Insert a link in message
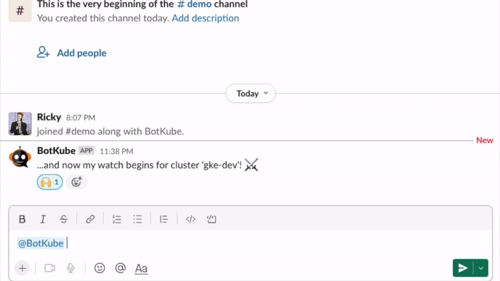The width and height of the screenshot is (500, 281). click(x=90, y=219)
